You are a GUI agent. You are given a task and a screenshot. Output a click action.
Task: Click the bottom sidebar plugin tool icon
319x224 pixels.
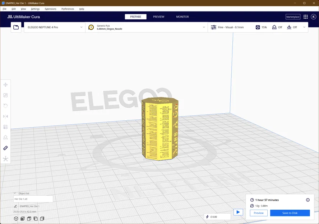pyautogui.click(x=5, y=159)
